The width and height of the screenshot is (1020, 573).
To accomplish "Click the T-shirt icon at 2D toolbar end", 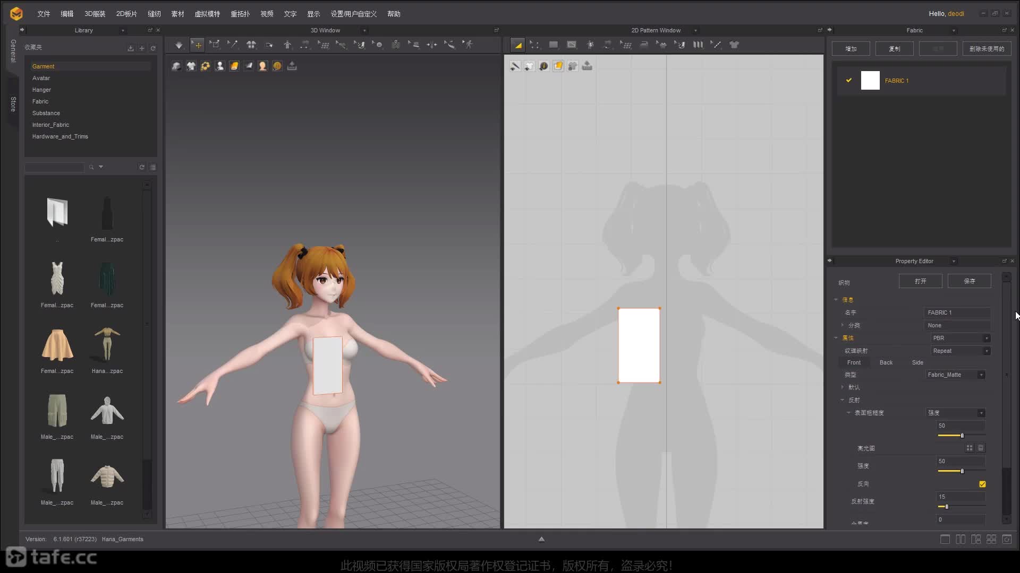I will click(x=734, y=45).
